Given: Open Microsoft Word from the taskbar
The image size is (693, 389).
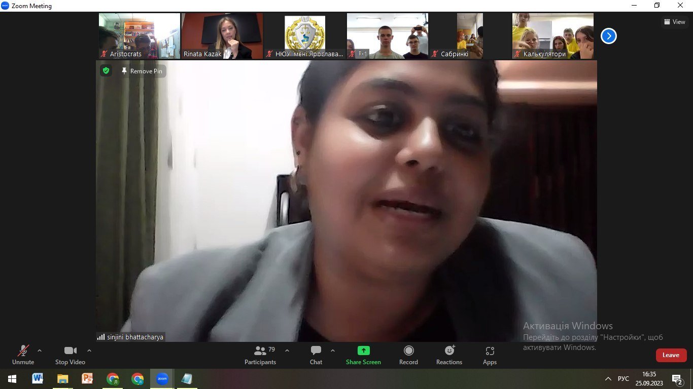Looking at the screenshot, I should (x=38, y=379).
